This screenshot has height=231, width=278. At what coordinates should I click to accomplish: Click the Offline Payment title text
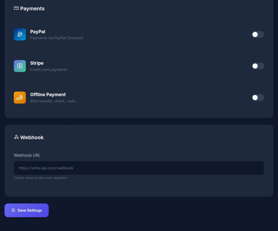click(x=48, y=94)
